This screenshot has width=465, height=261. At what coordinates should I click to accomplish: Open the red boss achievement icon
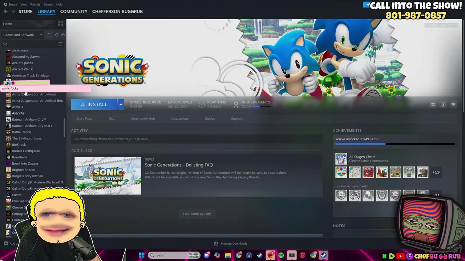(x=368, y=172)
